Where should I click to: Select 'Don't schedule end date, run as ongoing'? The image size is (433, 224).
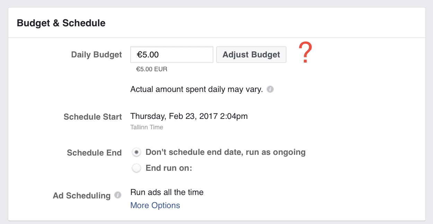(136, 152)
